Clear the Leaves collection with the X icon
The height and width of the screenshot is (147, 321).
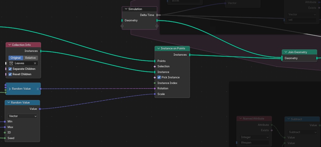[x=35, y=63]
